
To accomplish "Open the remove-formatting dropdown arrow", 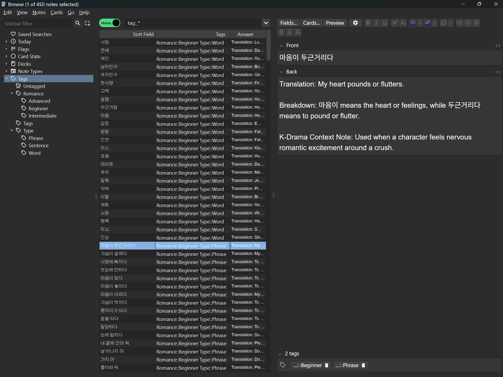I will [451, 23].
